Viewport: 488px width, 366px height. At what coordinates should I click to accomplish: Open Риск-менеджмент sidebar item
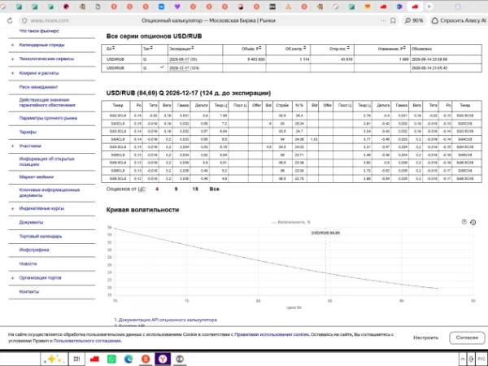click(38, 87)
